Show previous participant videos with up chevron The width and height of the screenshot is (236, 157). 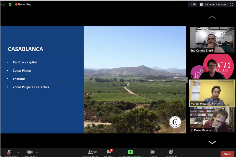click(x=212, y=17)
